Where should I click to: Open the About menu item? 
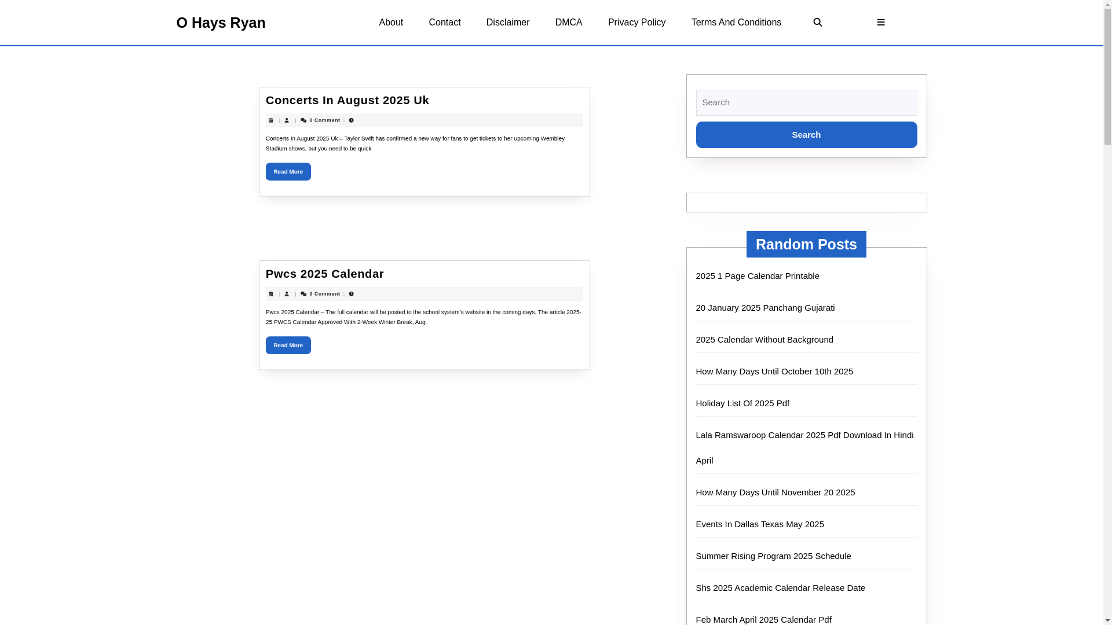[391, 23]
